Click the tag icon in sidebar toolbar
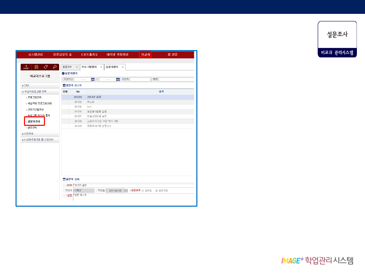Viewport: 365px width, 274px height. coord(46,67)
